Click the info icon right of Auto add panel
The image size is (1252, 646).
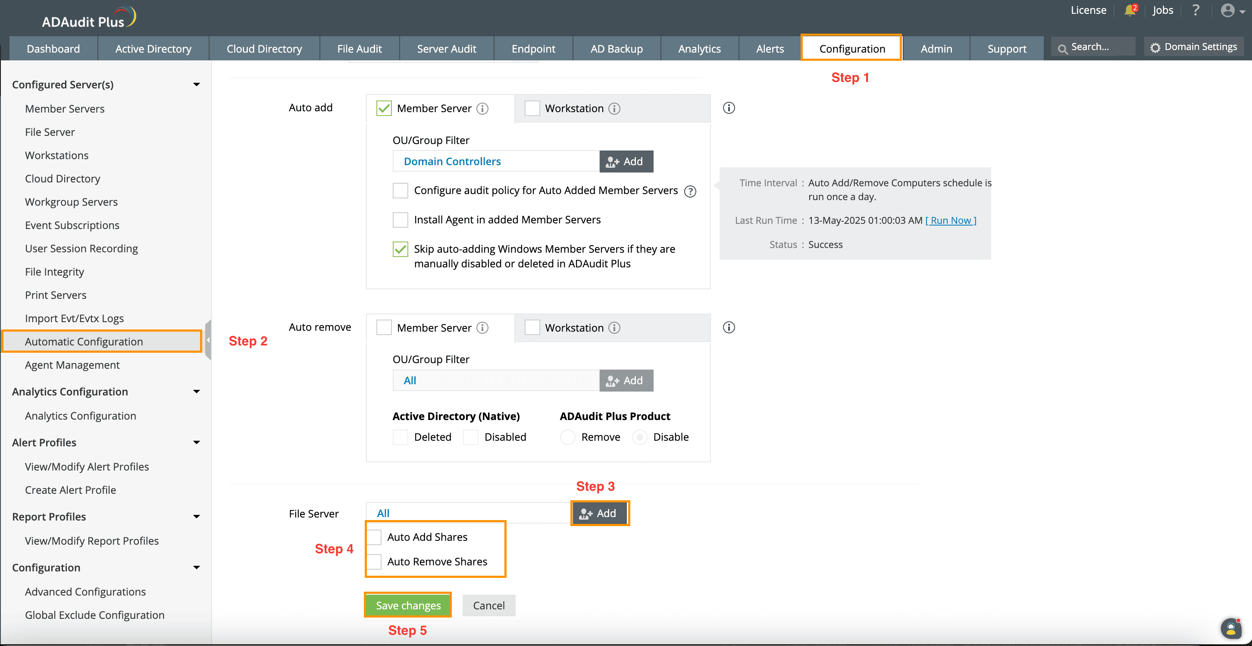729,108
